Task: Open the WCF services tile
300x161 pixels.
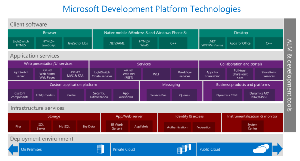Action: (157, 74)
